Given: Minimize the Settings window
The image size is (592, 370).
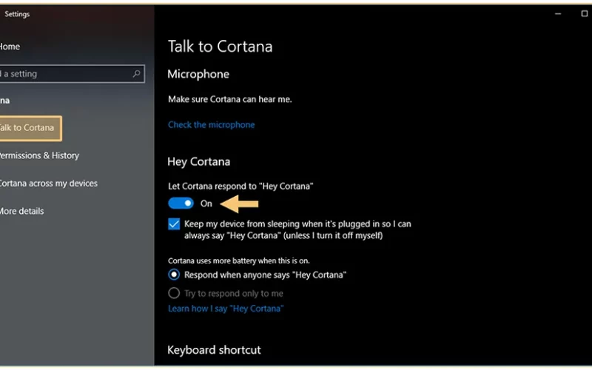Looking at the screenshot, I should pyautogui.click(x=558, y=13).
